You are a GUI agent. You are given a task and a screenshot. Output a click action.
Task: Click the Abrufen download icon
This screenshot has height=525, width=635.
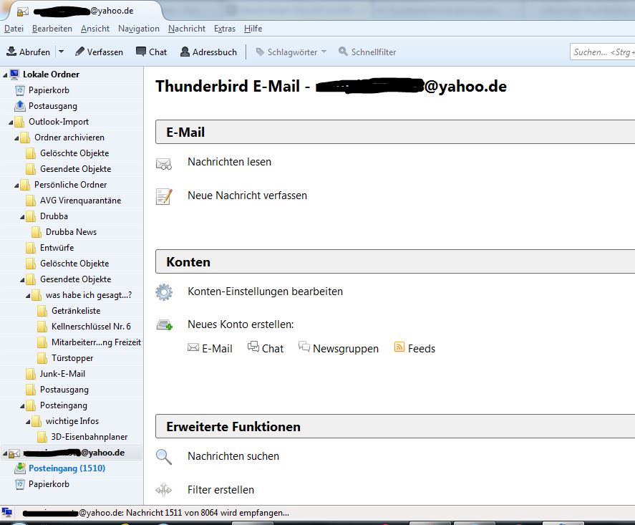point(11,52)
